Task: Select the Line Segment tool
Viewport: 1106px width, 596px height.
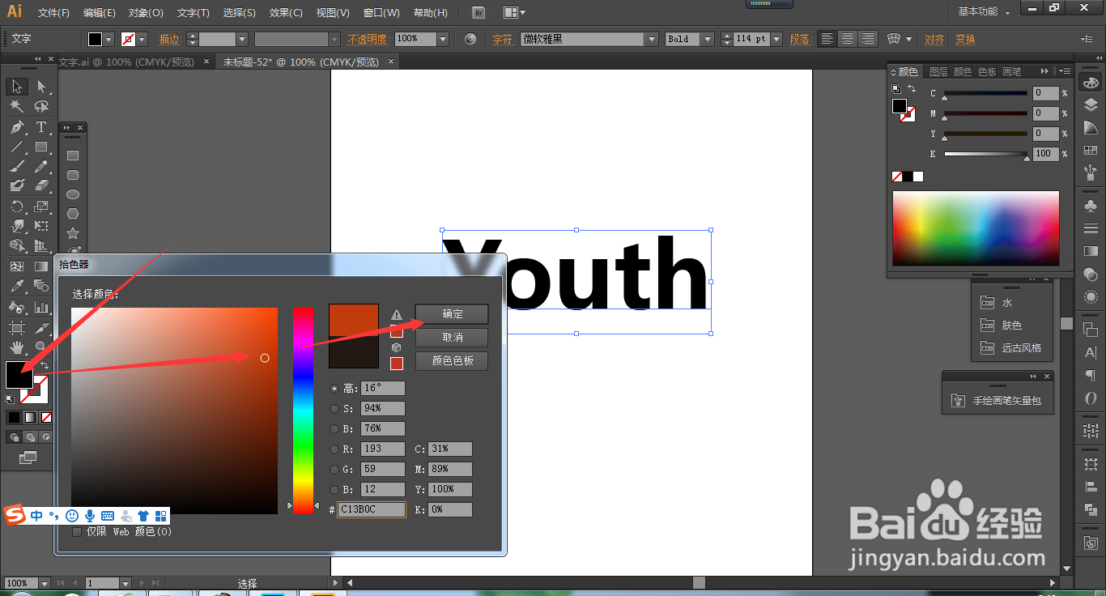Action: (x=17, y=147)
